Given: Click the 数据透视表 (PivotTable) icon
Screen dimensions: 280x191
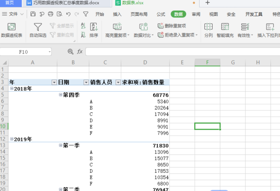Looking at the screenshot, I should pos(11,27).
